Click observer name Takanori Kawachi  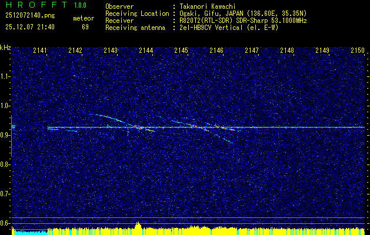208,6
